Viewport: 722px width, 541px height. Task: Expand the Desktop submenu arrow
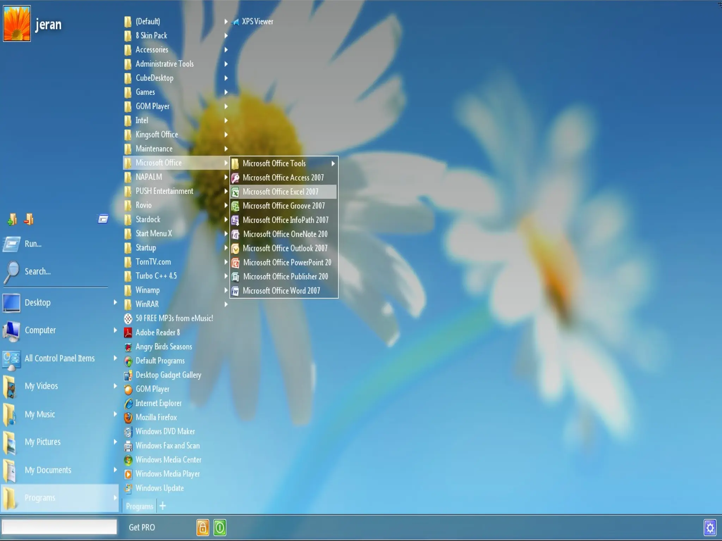(x=115, y=302)
